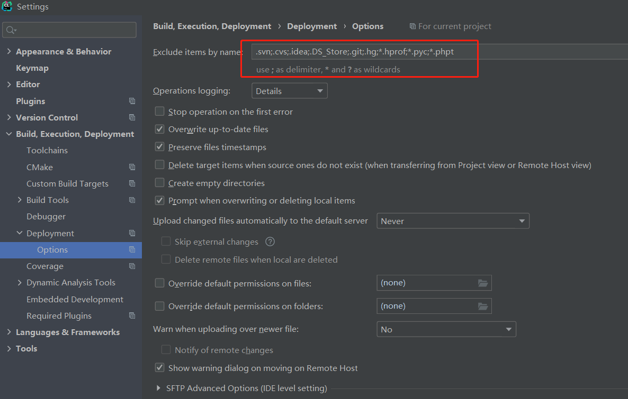Collapse the Deployment tree node chevron

tap(19, 233)
